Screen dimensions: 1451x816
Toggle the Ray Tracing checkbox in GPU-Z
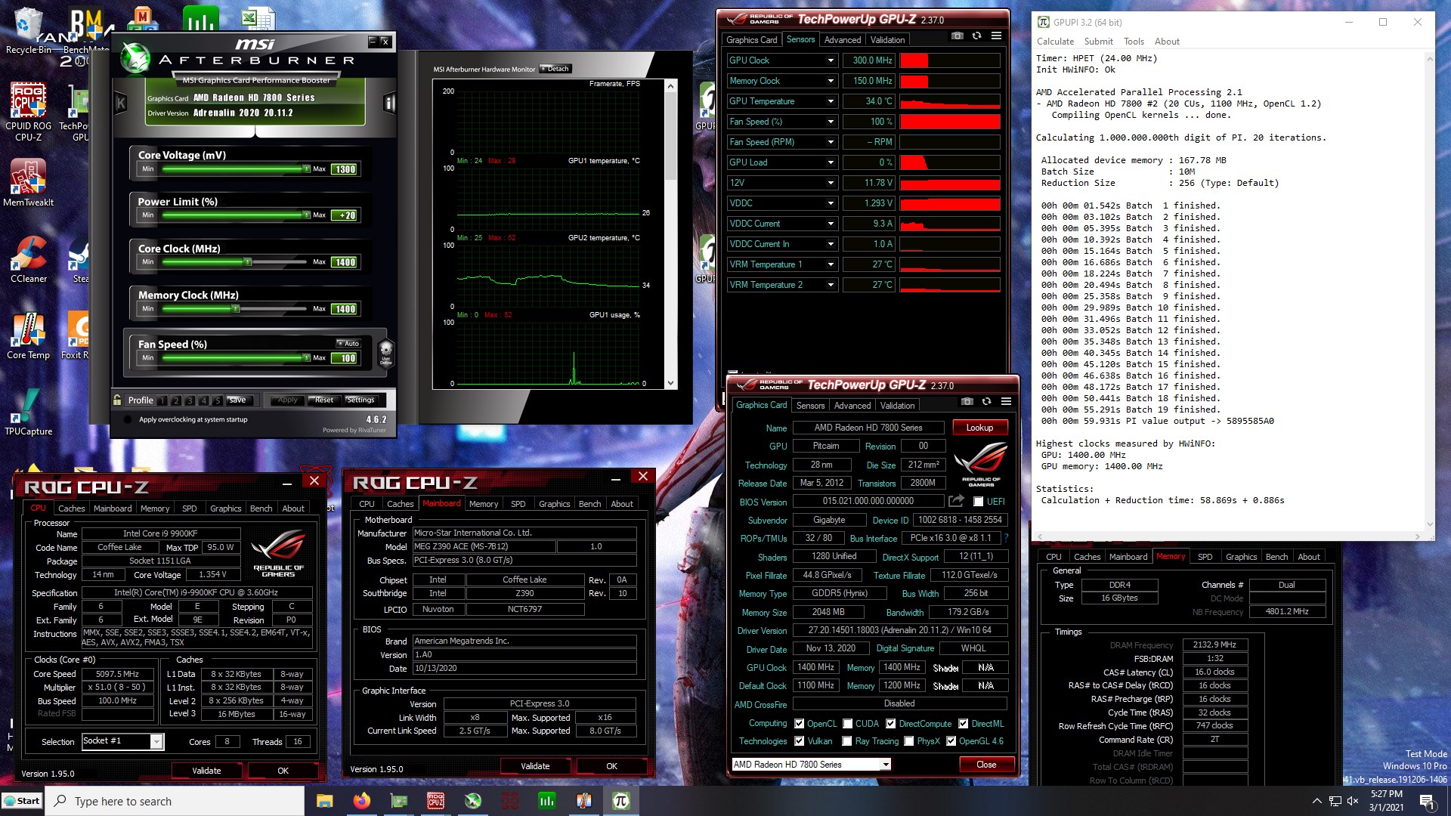click(x=847, y=741)
